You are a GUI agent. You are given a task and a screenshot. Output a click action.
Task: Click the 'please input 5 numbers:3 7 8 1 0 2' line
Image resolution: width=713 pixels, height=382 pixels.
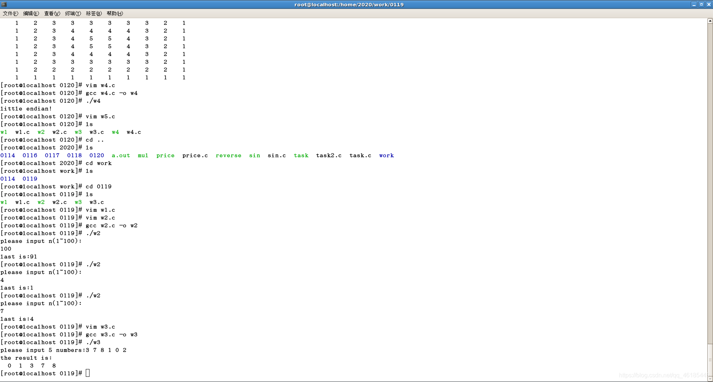click(63, 350)
